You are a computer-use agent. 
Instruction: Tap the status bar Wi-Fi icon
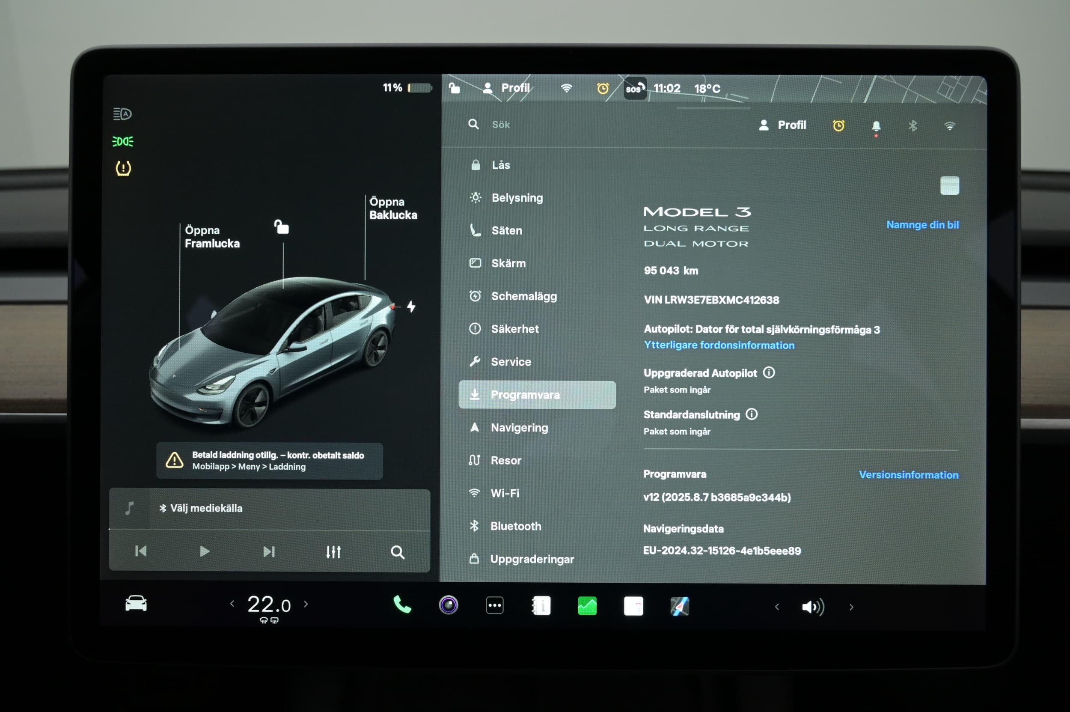[566, 88]
